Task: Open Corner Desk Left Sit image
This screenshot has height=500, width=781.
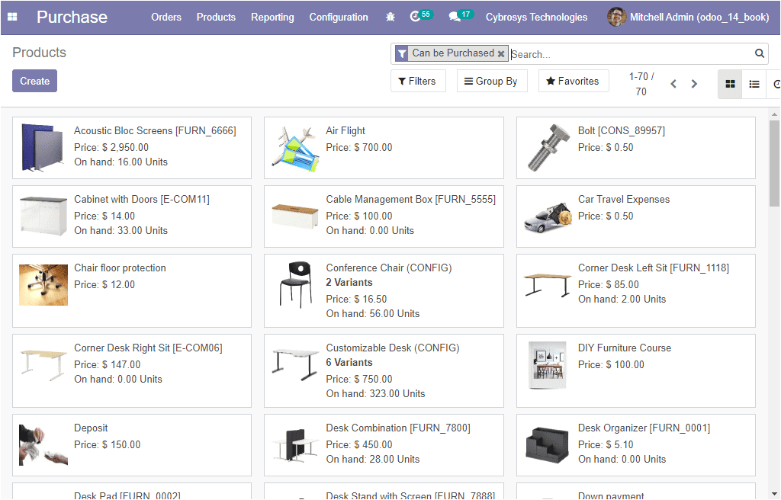Action: [548, 285]
